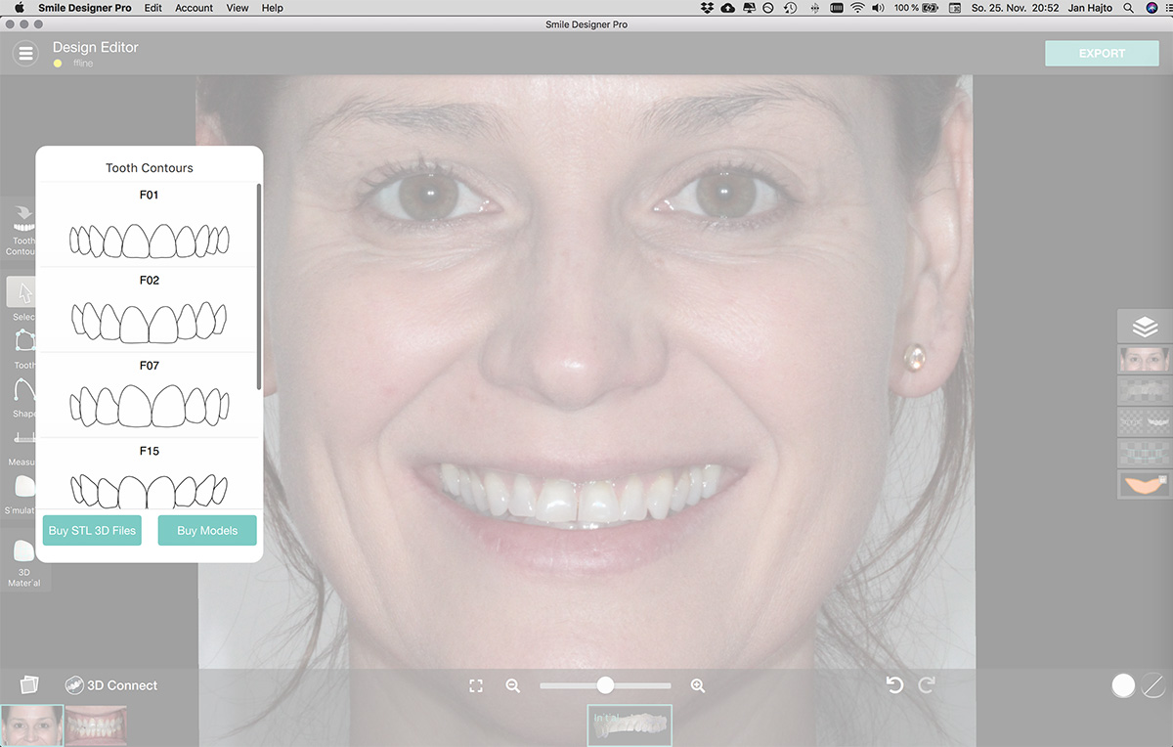Click the Buy Models button

pyautogui.click(x=207, y=531)
